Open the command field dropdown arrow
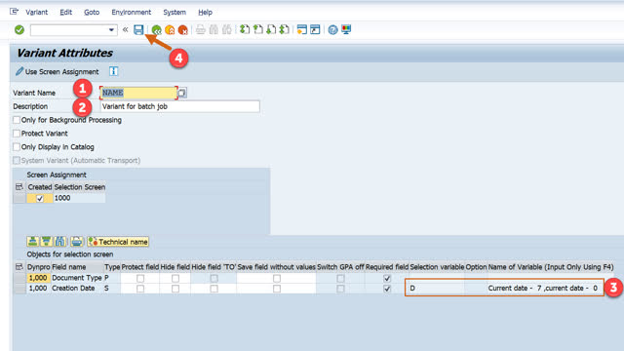This screenshot has width=624, height=351. 111,30
